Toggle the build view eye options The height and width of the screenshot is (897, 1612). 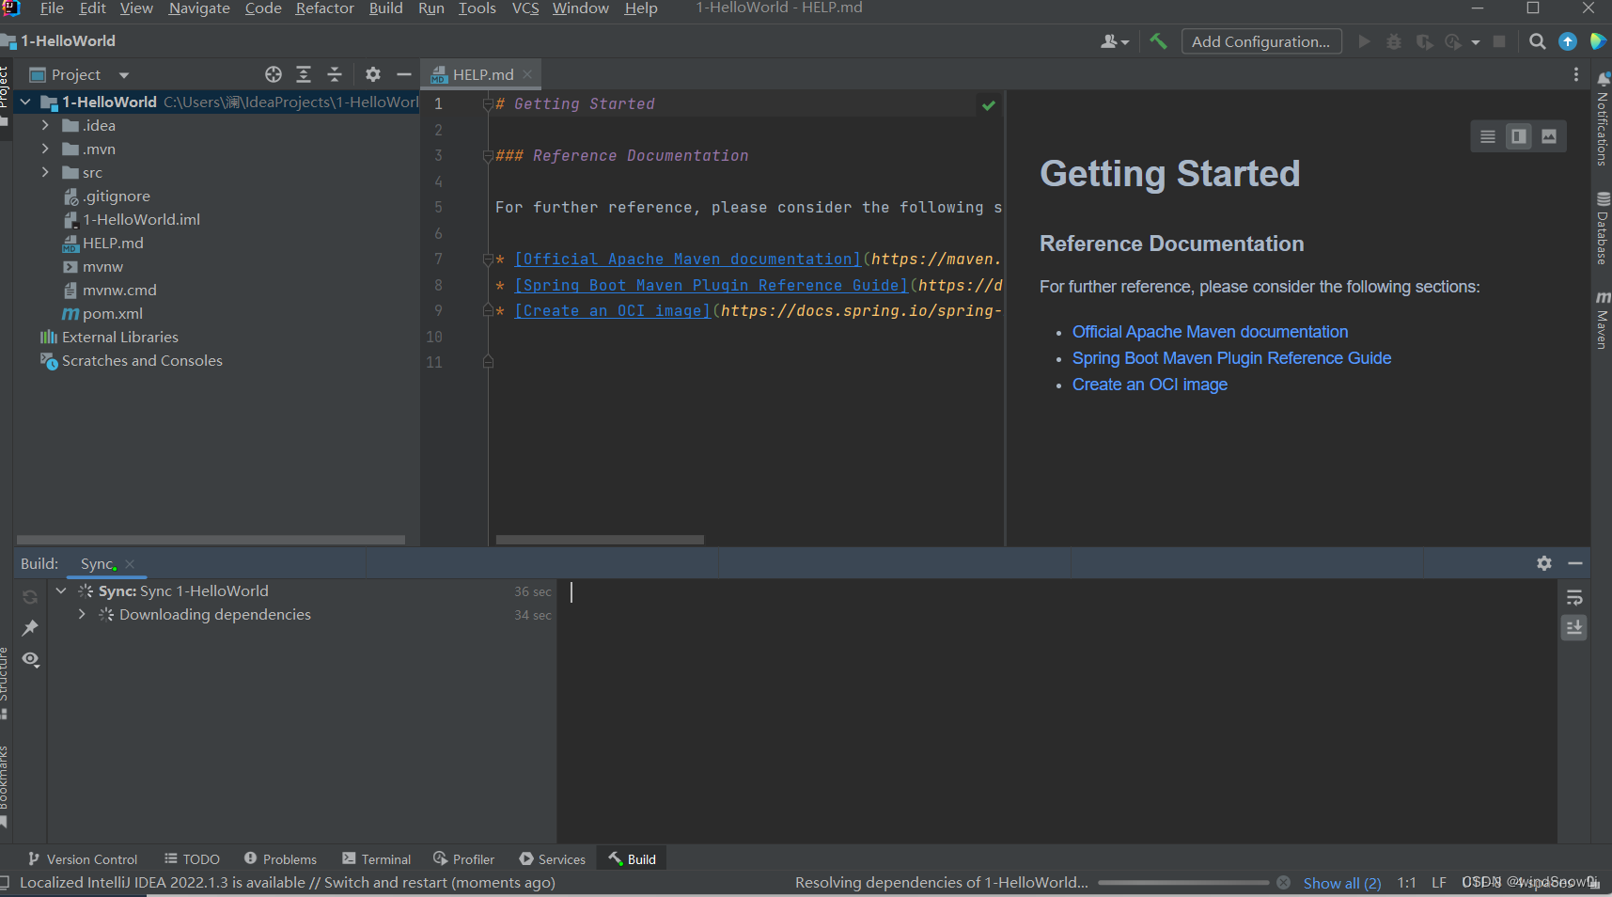point(30,659)
